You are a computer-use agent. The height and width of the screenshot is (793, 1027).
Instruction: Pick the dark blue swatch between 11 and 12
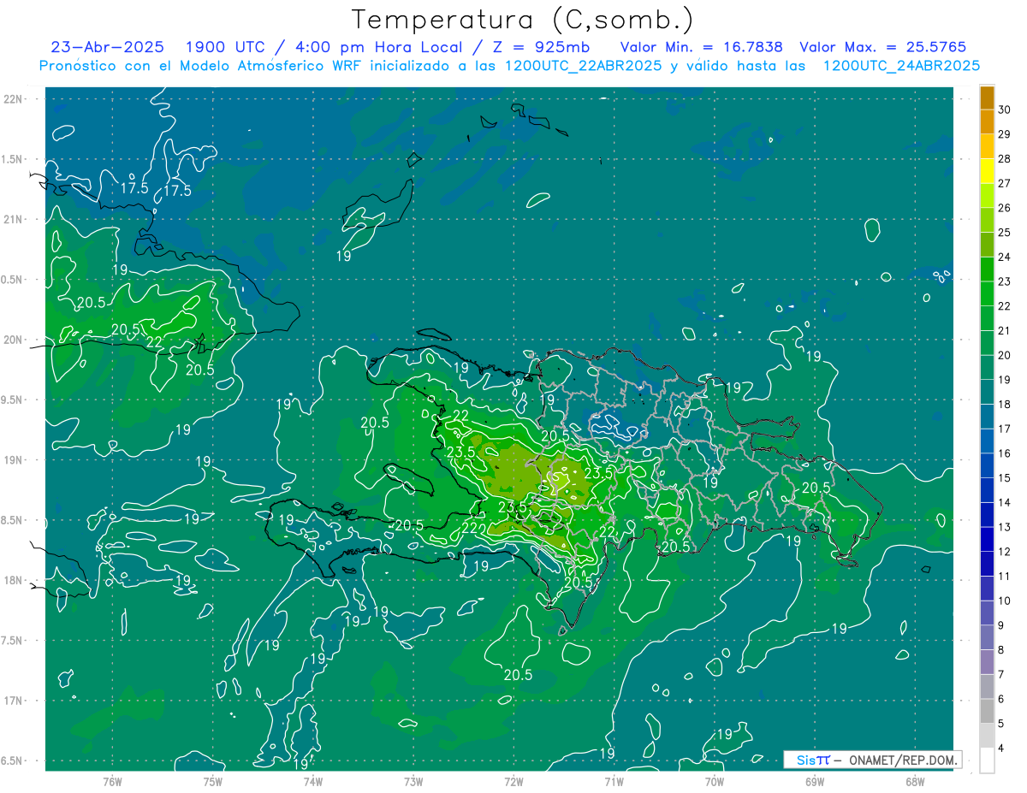(x=987, y=564)
